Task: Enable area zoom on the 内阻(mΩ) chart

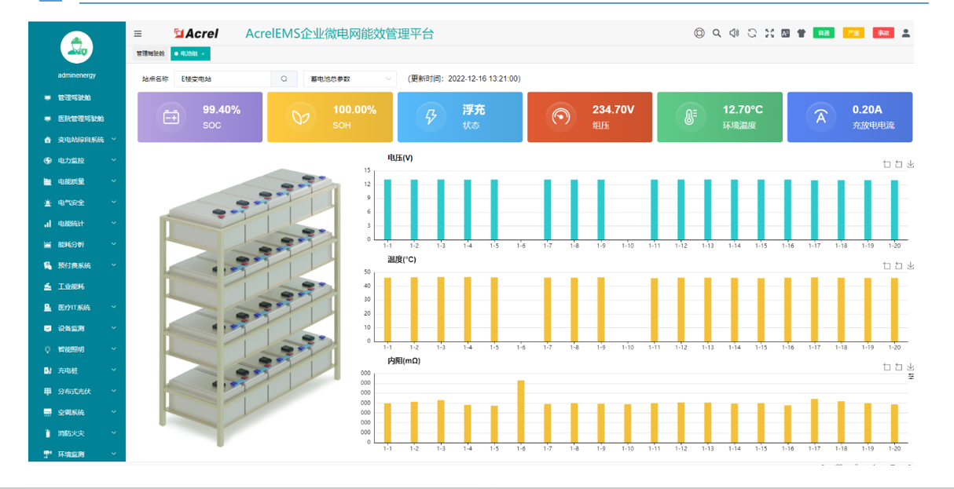Action: tap(886, 367)
